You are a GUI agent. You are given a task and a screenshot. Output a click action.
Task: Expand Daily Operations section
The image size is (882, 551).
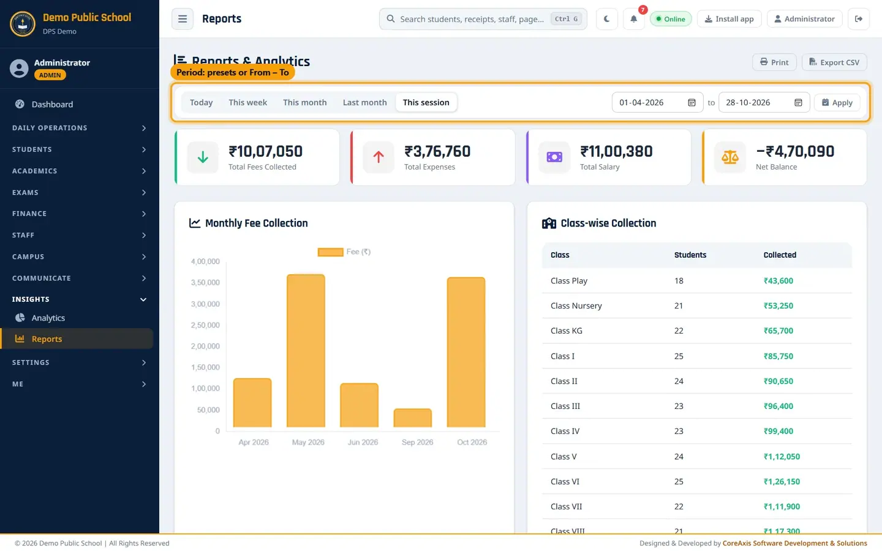pyautogui.click(x=80, y=128)
